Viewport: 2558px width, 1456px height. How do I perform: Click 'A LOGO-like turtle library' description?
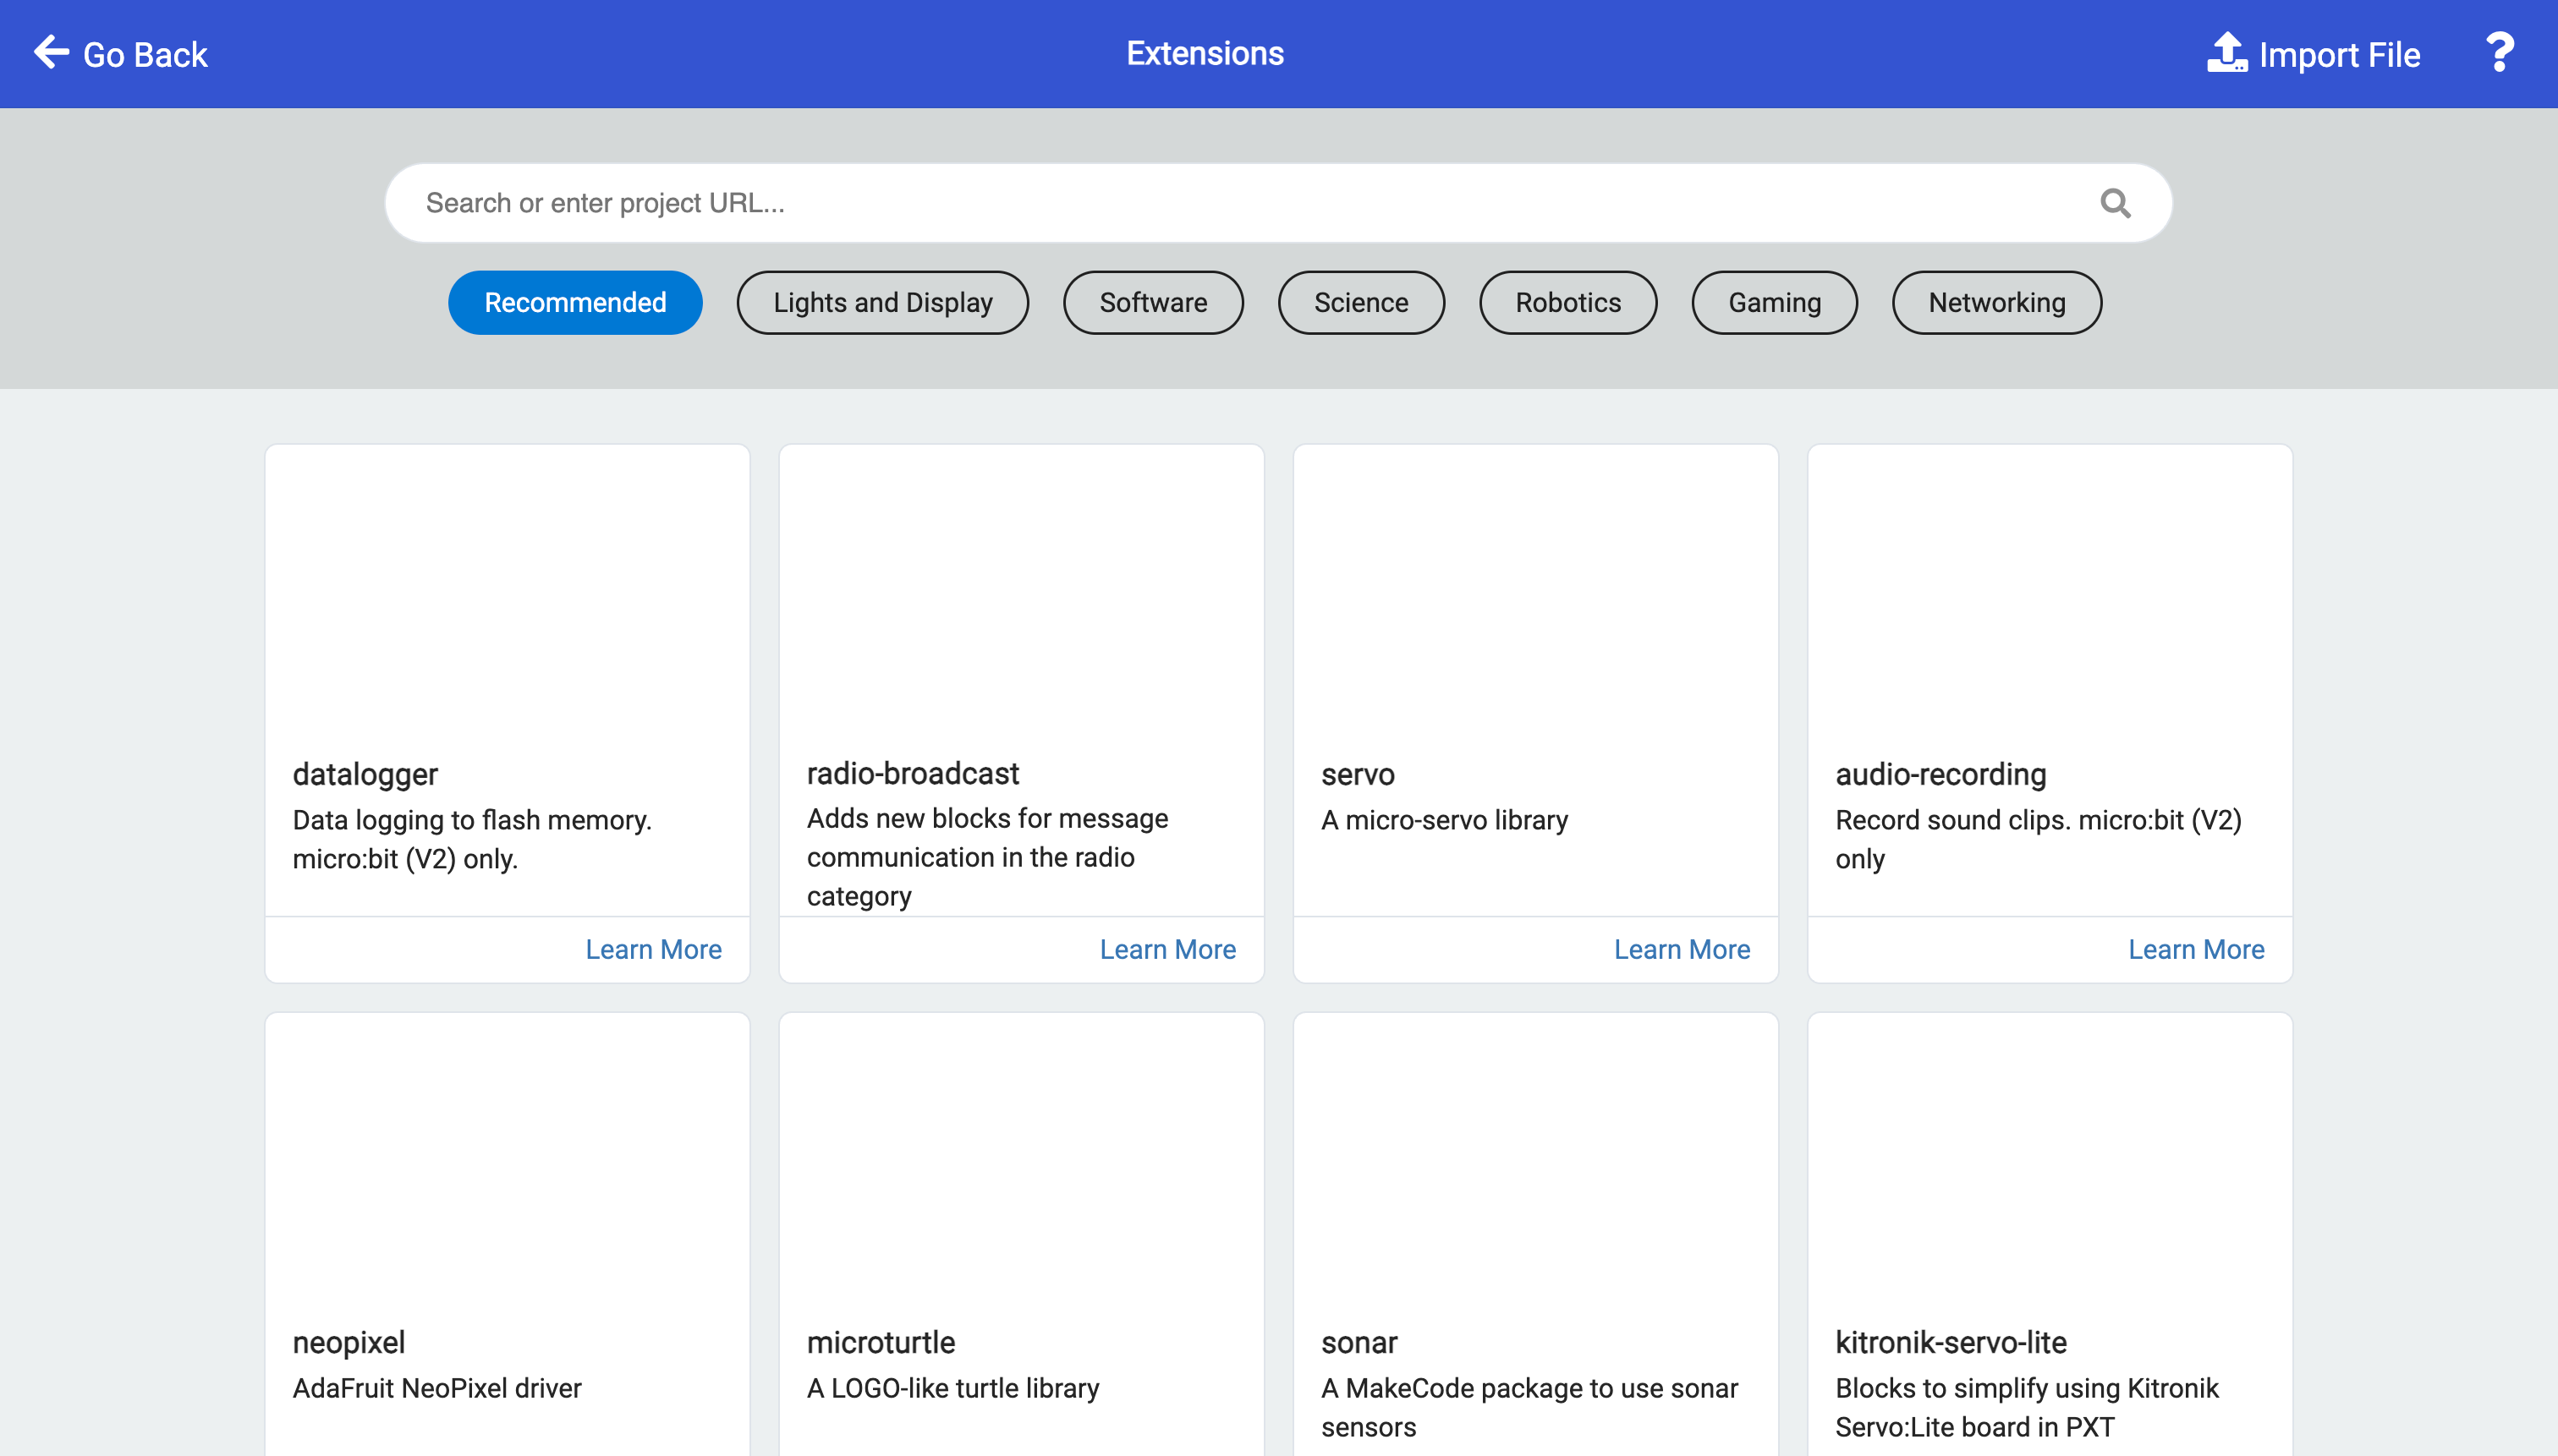coord(952,1388)
